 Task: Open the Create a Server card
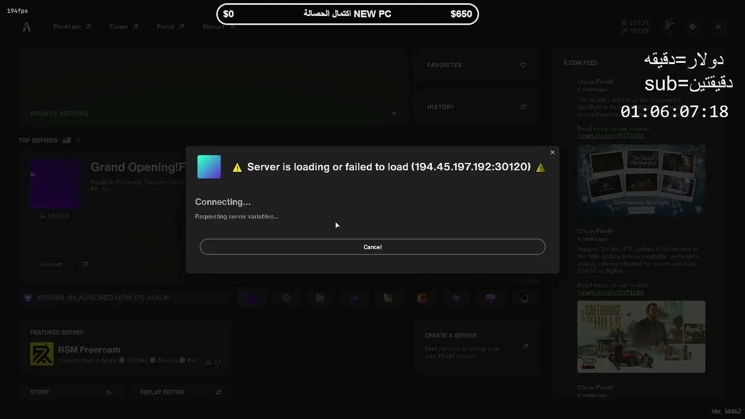[x=477, y=346]
